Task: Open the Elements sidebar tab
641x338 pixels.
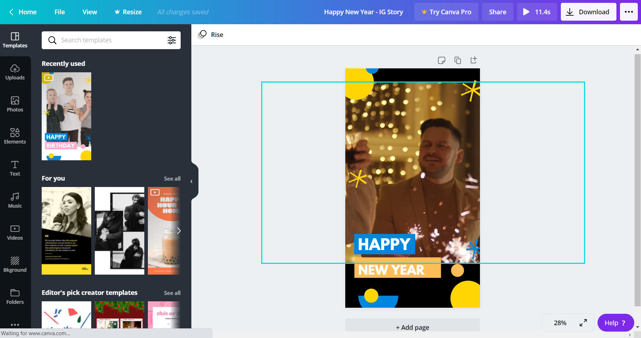Action: pos(15,136)
